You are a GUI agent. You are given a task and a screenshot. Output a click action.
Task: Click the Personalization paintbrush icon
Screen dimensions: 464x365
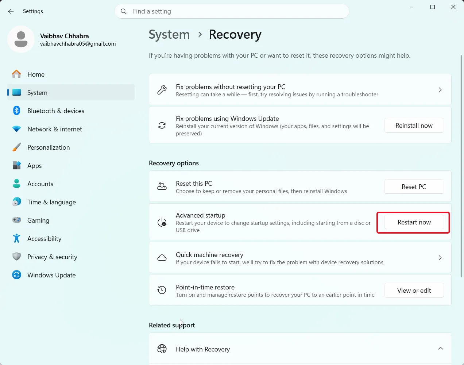coord(17,147)
